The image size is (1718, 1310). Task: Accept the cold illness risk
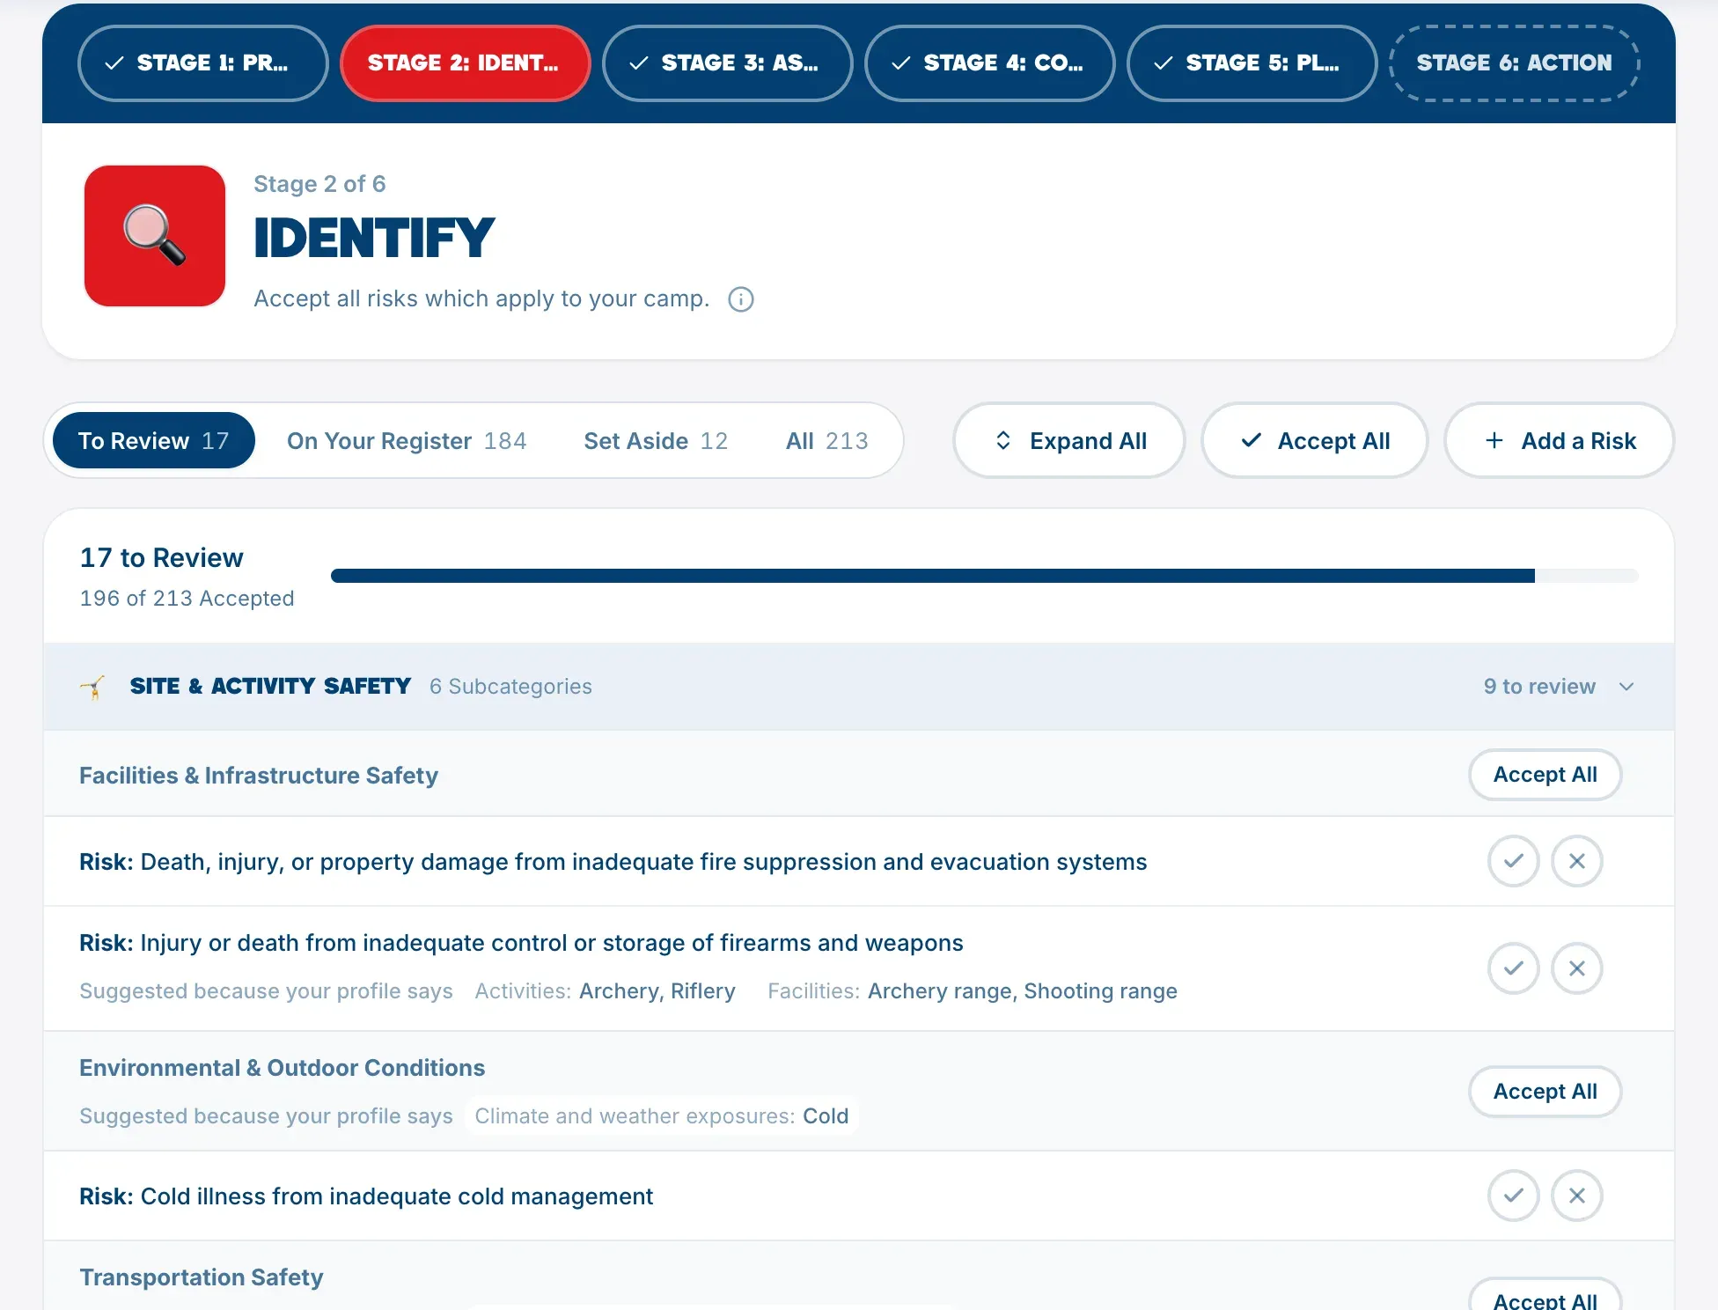pyautogui.click(x=1513, y=1196)
